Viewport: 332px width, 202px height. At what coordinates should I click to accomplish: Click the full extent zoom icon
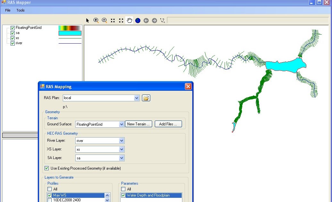[121, 20]
